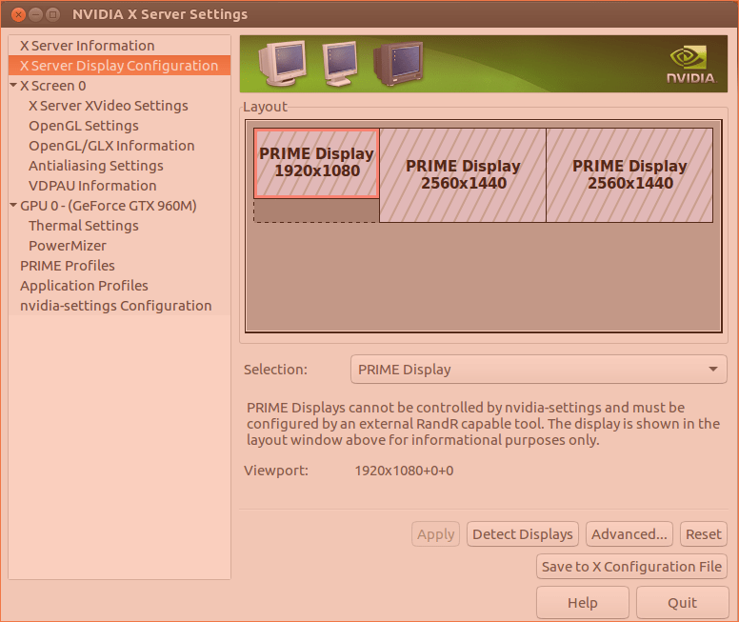Select the 1920x1080 PRIME Display in layout

tap(316, 163)
